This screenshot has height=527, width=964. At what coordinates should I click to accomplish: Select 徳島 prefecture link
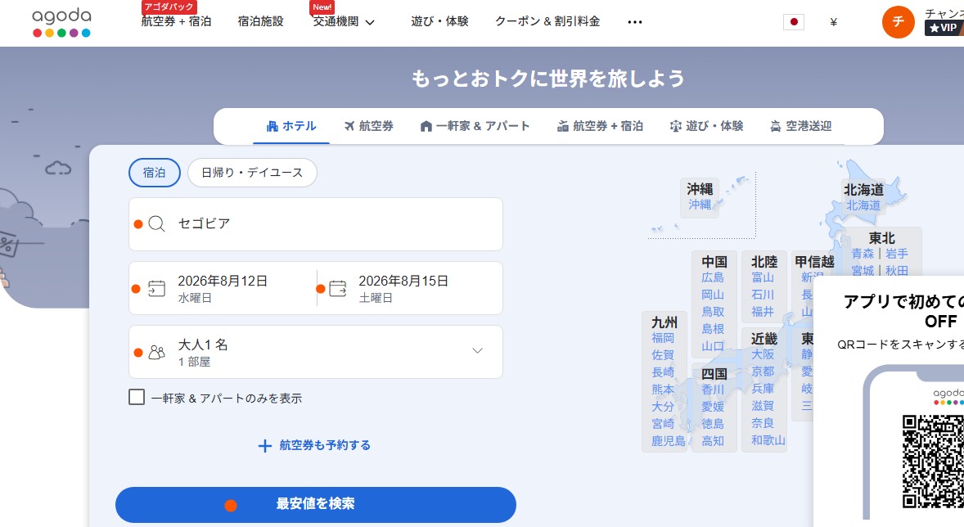point(713,424)
